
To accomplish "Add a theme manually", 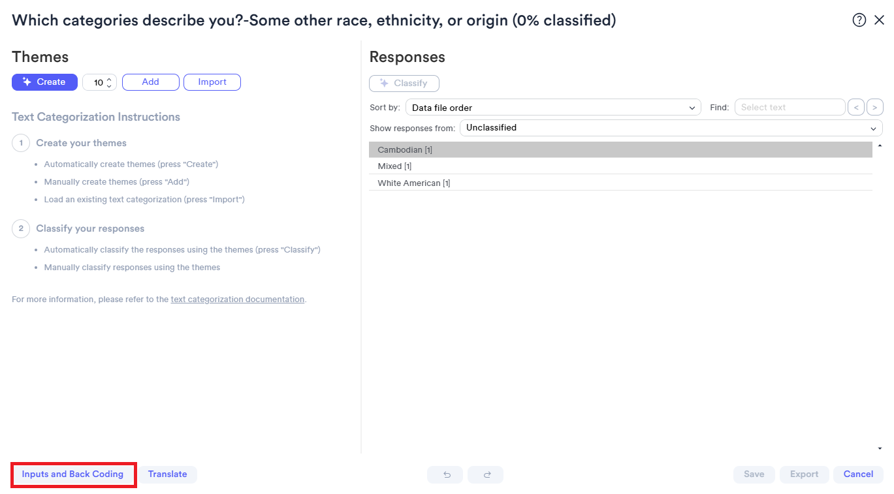I will click(x=151, y=82).
